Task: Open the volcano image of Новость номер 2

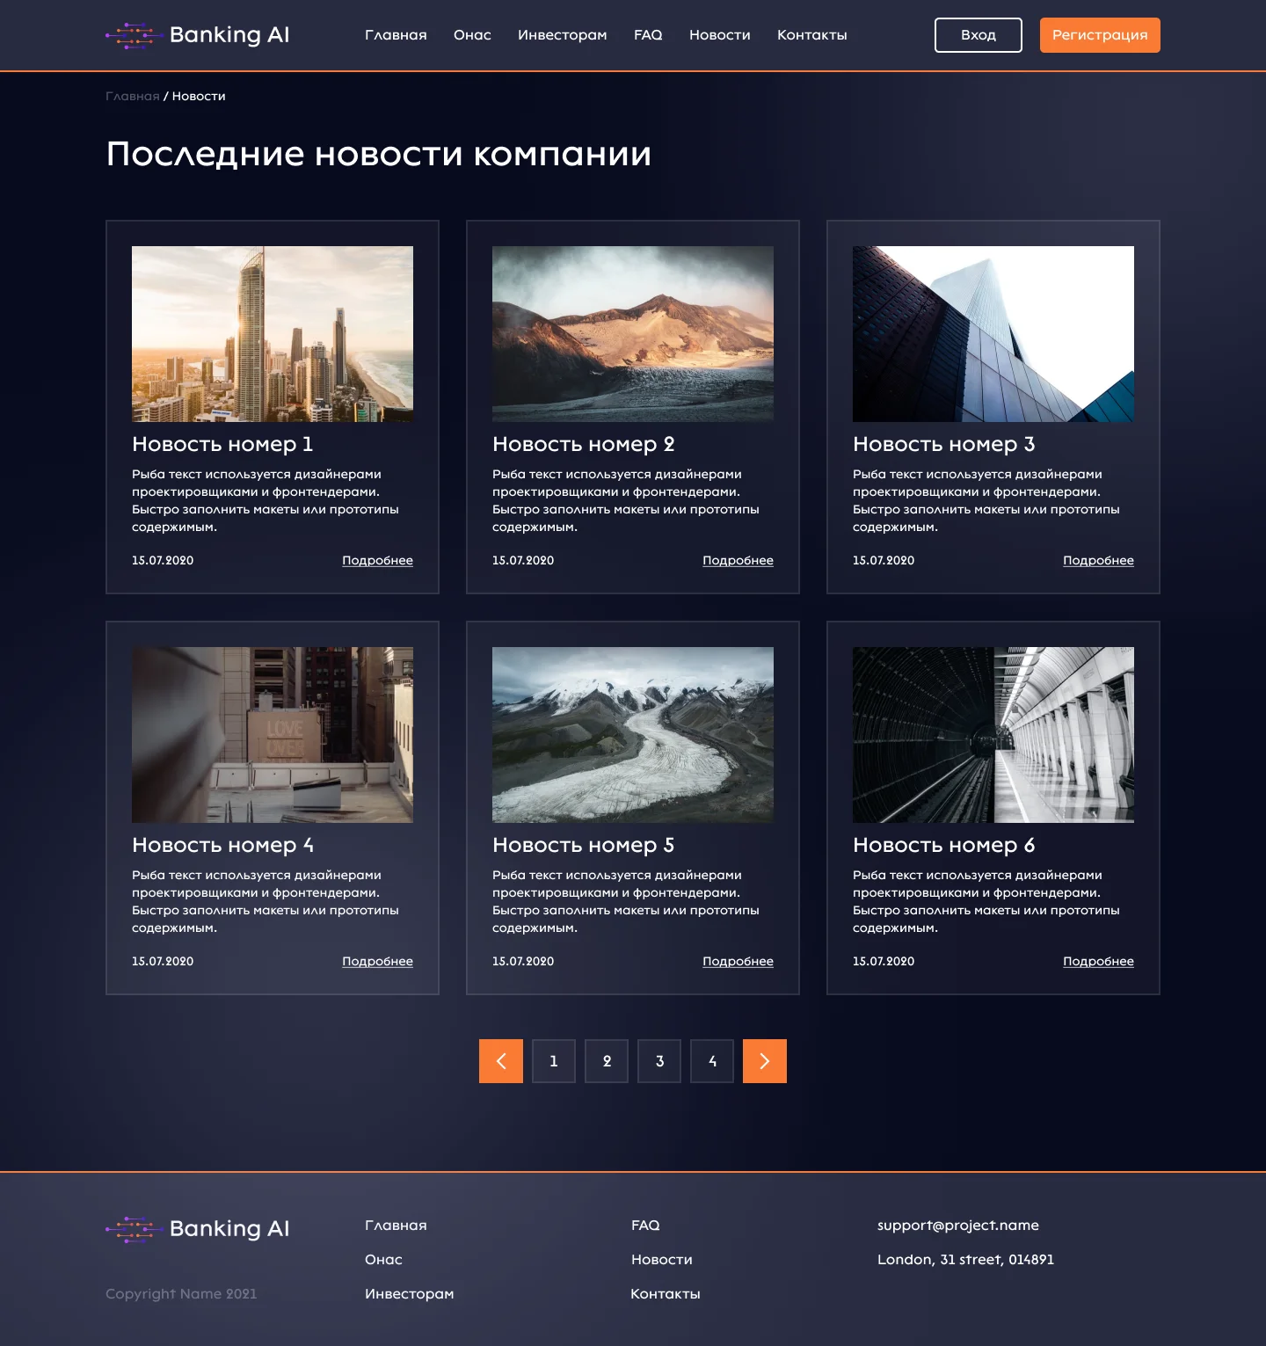Action: click(633, 334)
